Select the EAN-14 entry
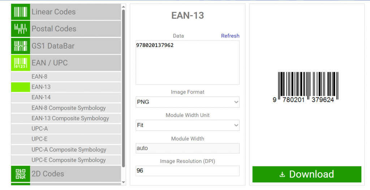370x190 pixels. [41, 97]
